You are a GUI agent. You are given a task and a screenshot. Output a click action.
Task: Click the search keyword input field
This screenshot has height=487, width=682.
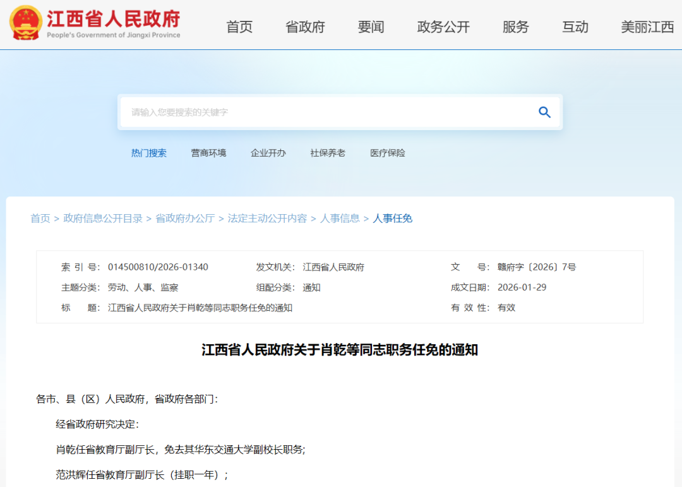[x=325, y=112]
